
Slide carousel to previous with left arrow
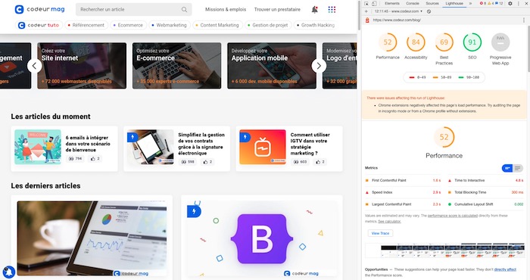point(35,66)
